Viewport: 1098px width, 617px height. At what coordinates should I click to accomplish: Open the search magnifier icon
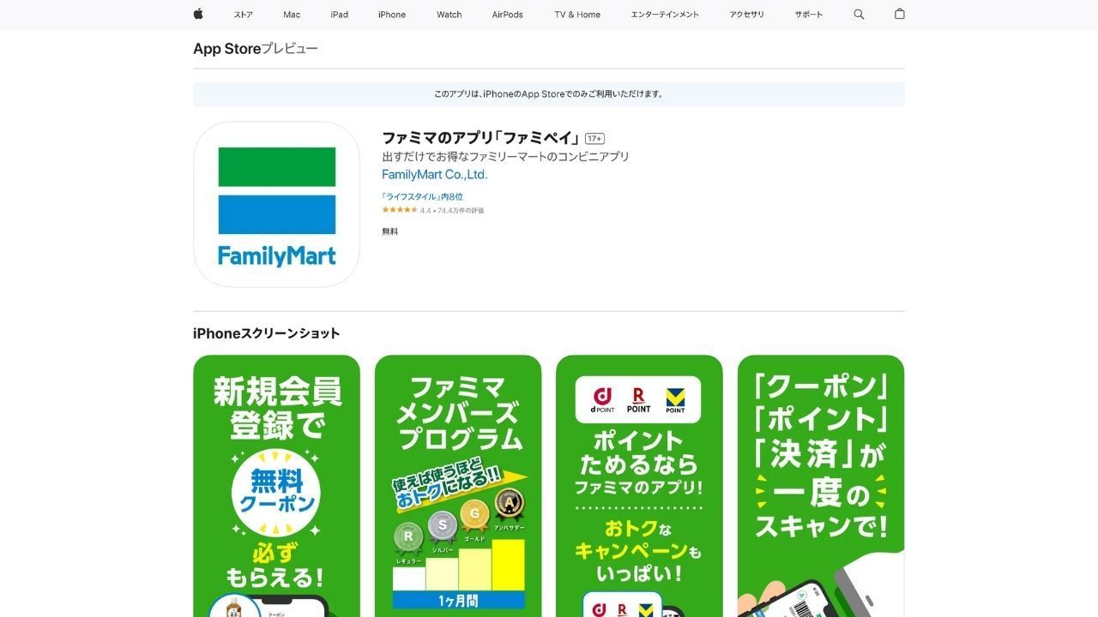[x=859, y=15]
